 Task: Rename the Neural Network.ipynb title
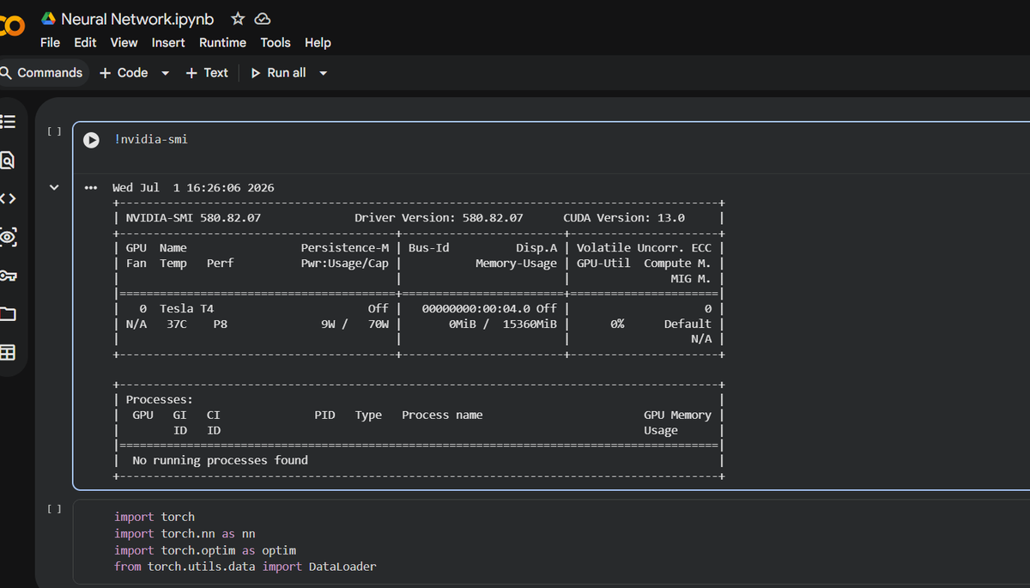pos(137,19)
